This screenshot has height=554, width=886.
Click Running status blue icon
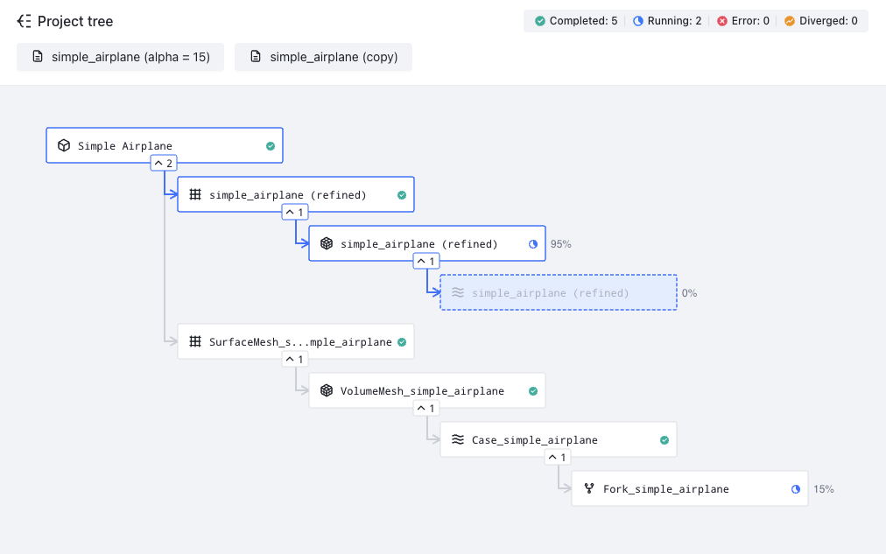[638, 21]
